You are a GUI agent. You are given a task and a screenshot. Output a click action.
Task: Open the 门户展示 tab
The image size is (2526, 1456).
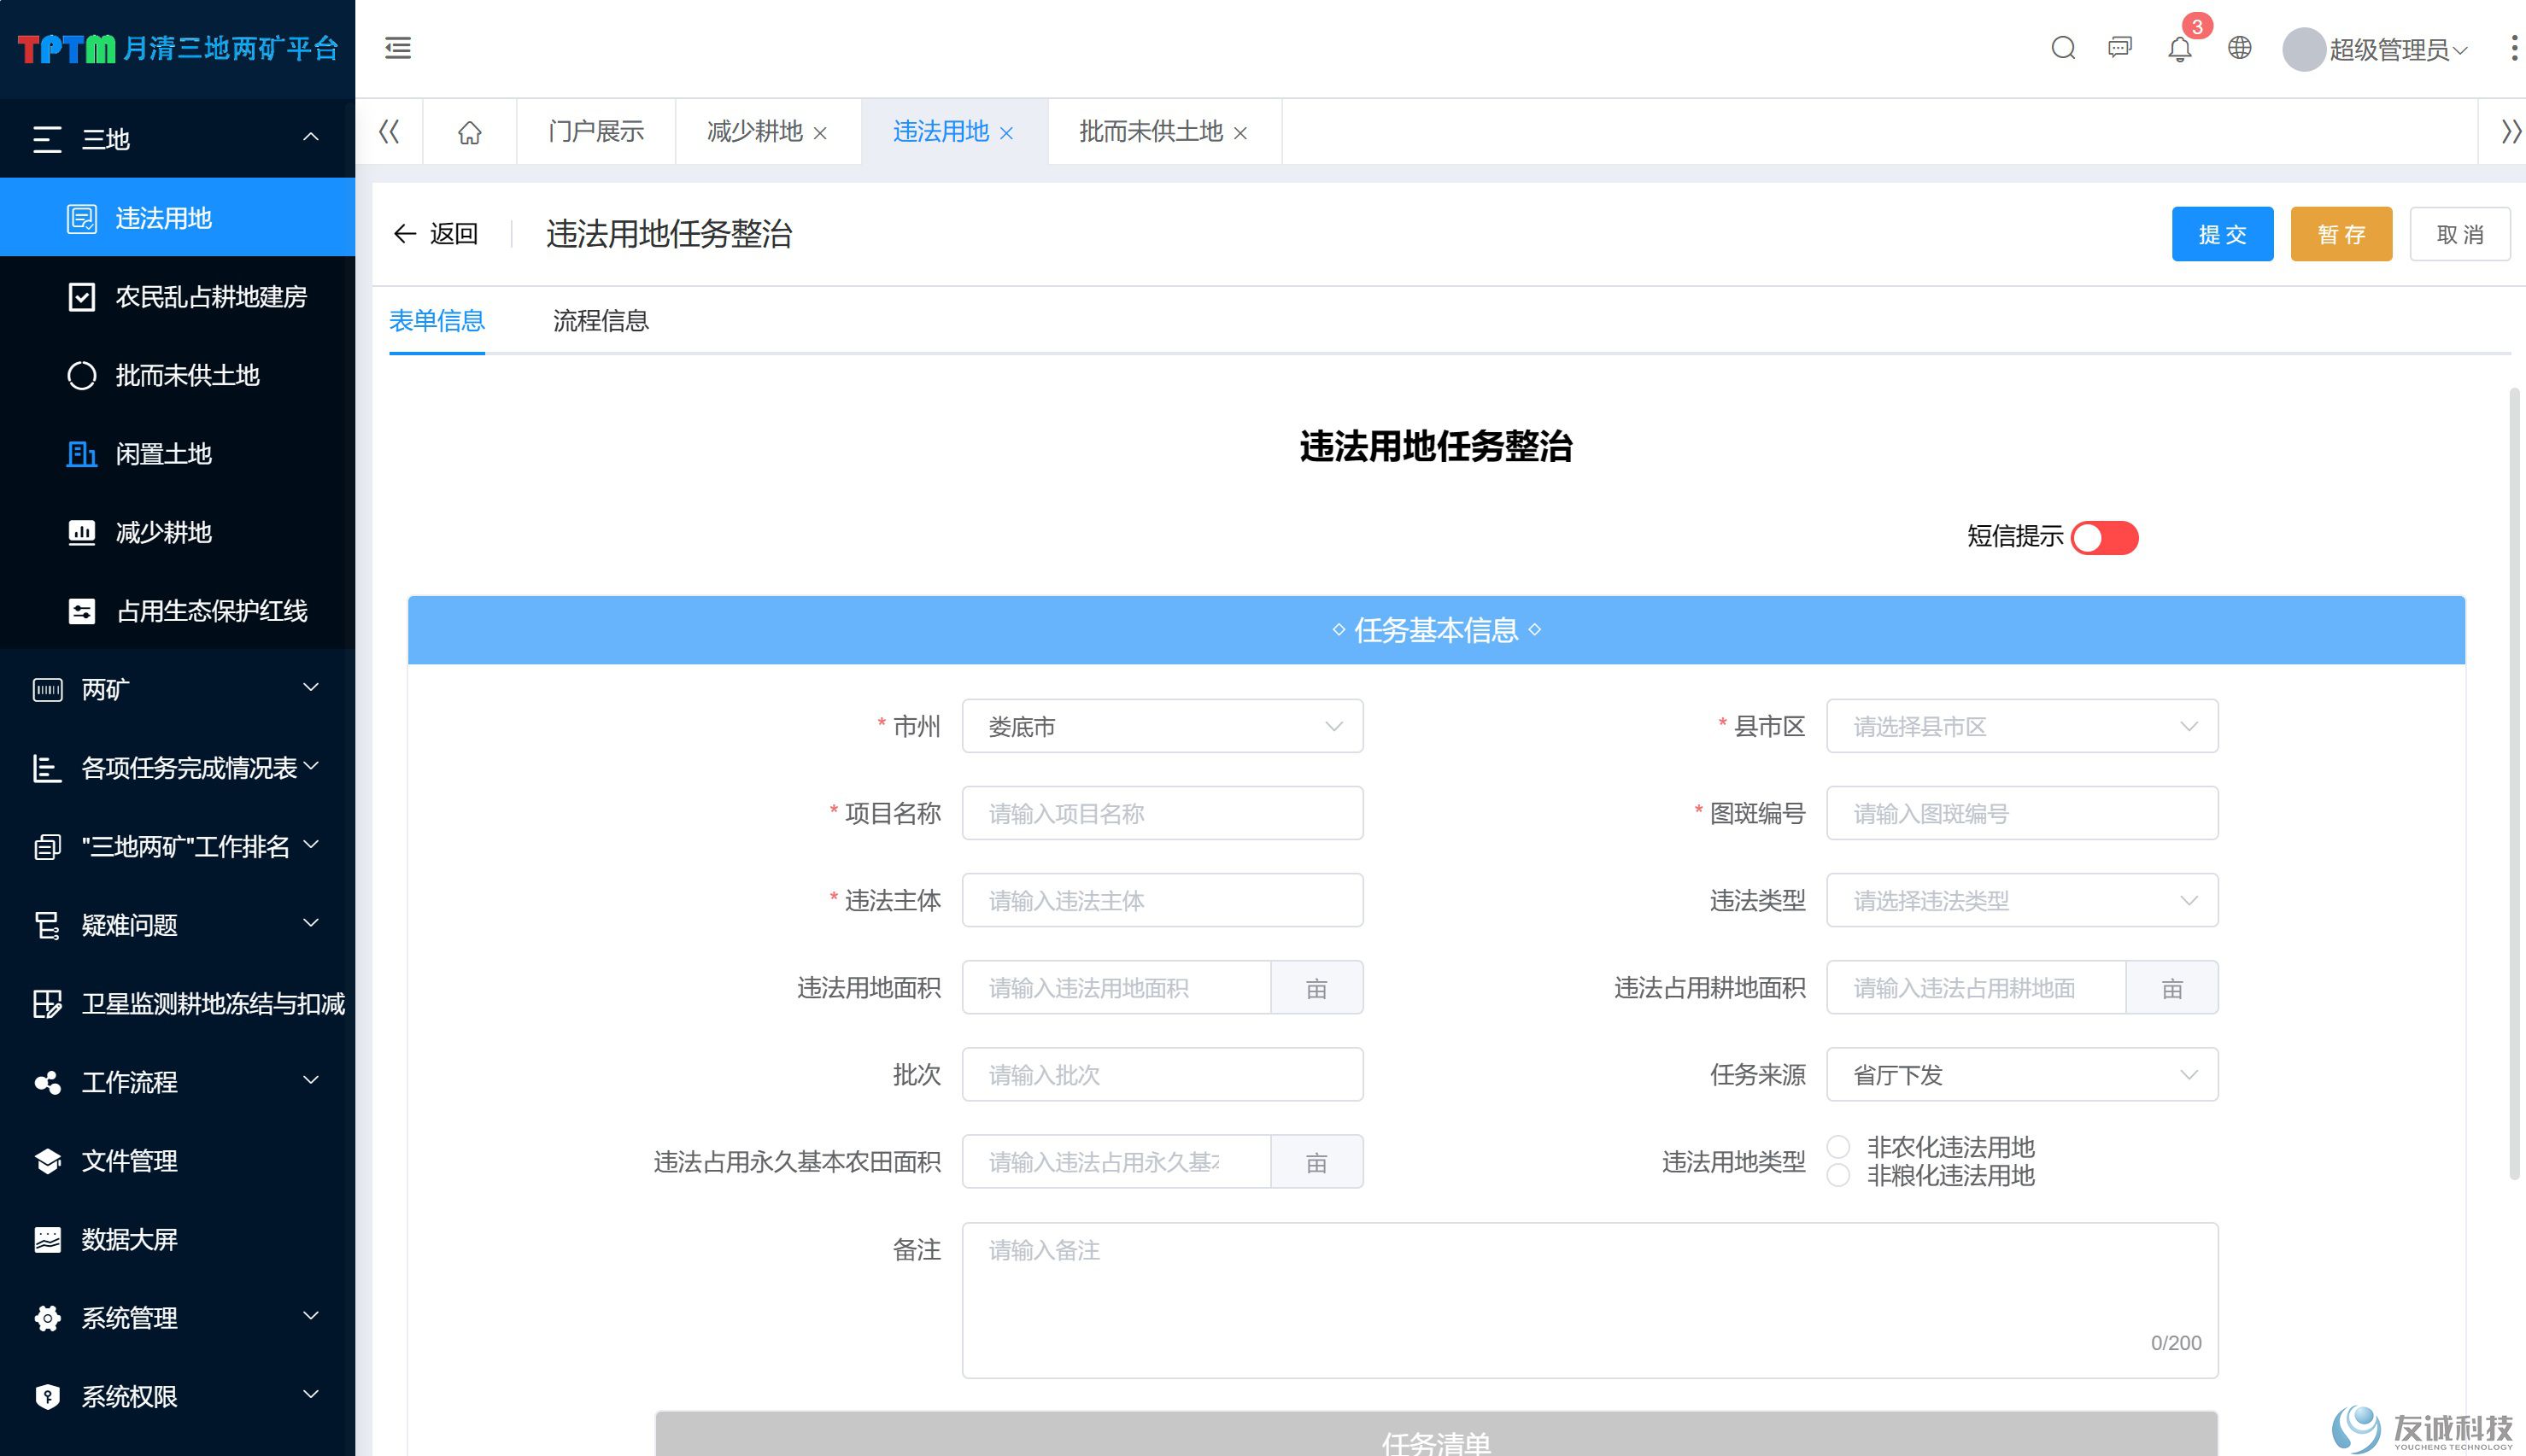[596, 132]
